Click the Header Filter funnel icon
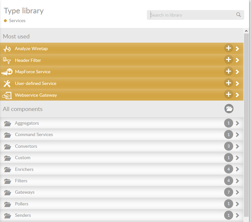Image resolution: width=251 pixels, height=222 pixels. 7,60
